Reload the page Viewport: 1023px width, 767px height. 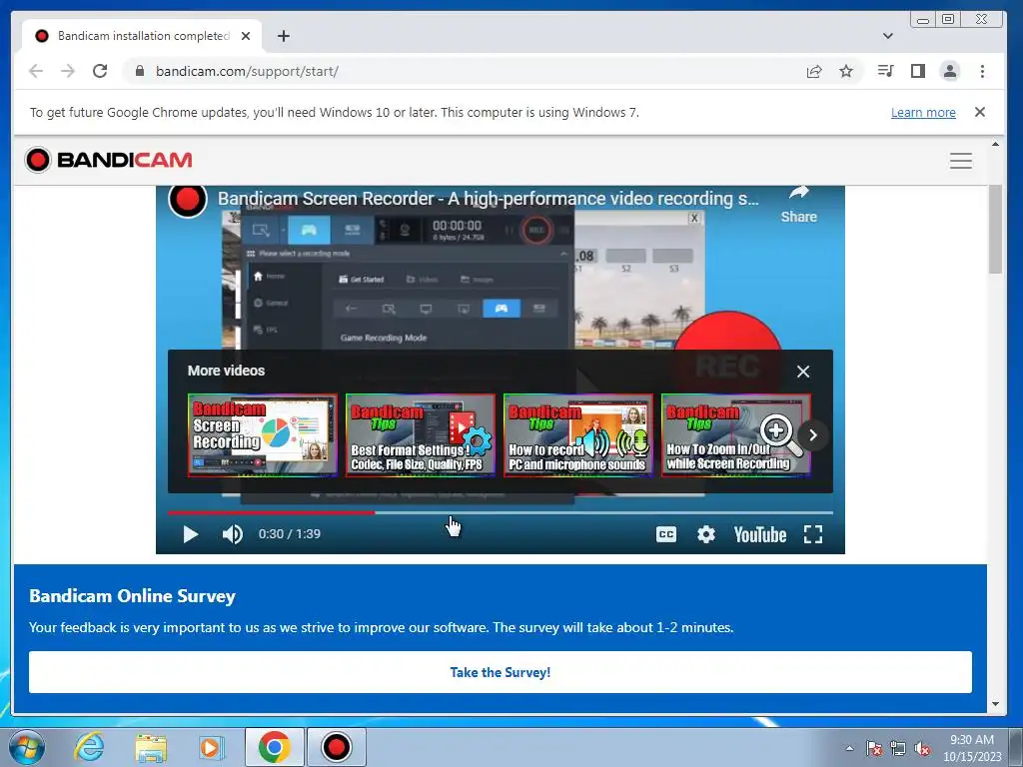pyautogui.click(x=100, y=71)
